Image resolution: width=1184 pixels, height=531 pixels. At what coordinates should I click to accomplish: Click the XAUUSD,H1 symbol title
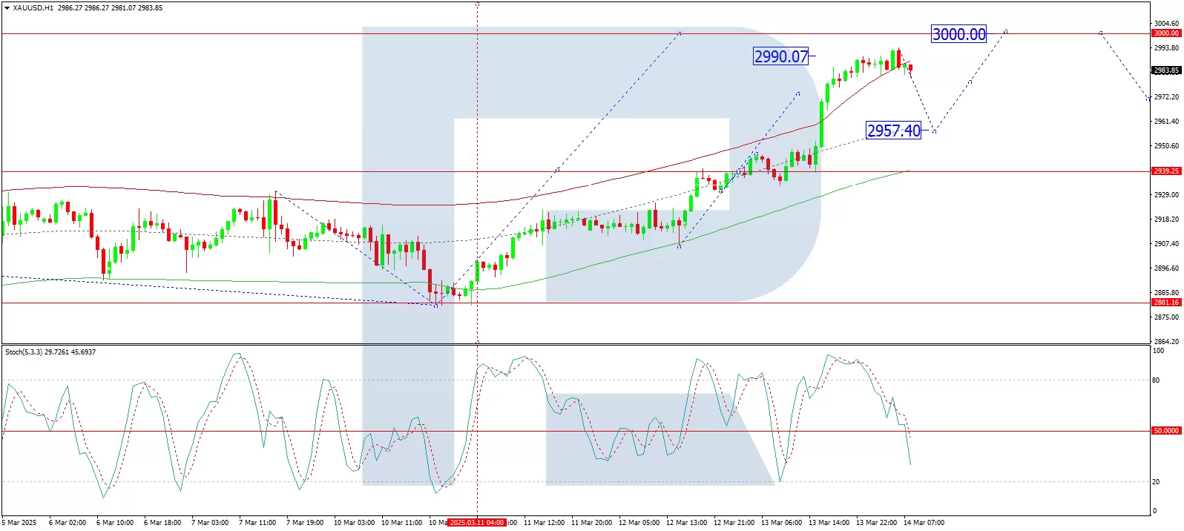click(33, 8)
